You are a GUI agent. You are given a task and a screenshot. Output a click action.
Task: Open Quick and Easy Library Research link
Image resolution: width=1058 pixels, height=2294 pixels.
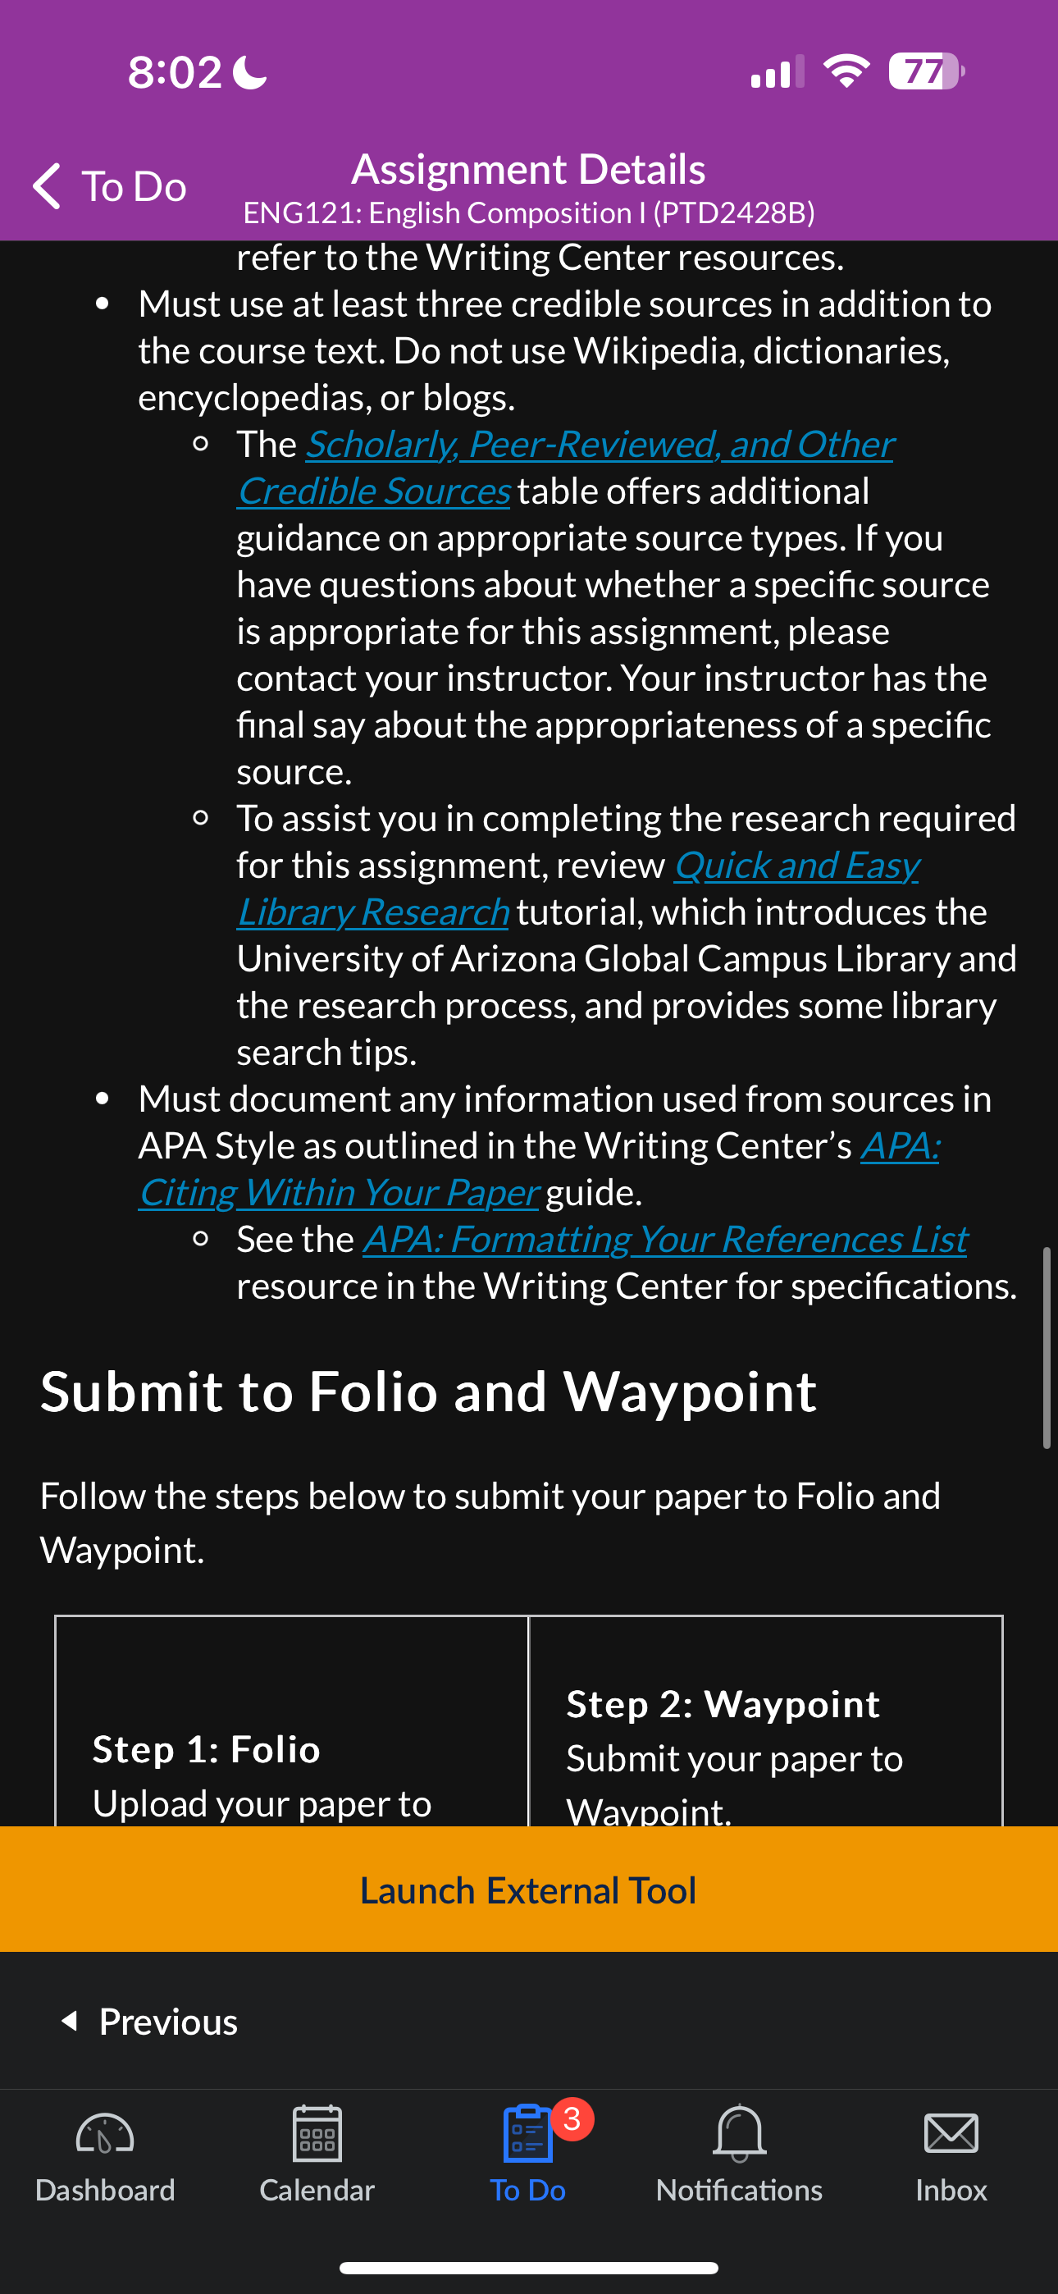point(579,888)
